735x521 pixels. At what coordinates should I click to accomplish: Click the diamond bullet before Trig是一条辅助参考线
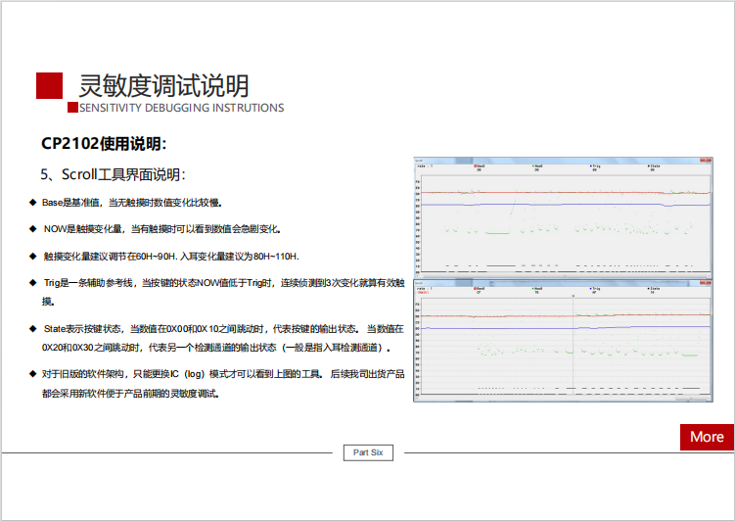pos(32,283)
